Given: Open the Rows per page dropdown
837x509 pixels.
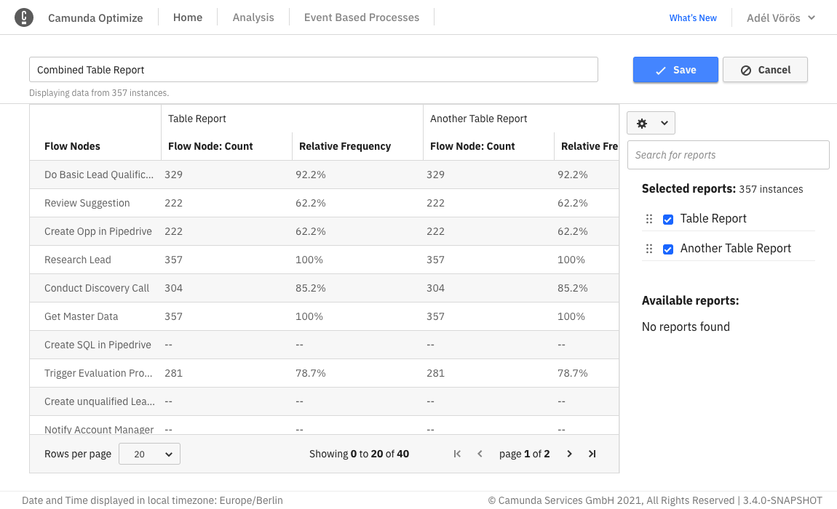Looking at the screenshot, I should [149, 454].
